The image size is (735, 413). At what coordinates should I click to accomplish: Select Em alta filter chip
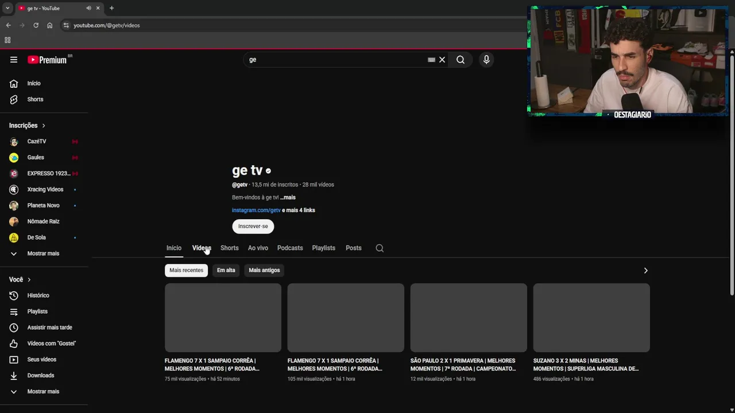226,270
